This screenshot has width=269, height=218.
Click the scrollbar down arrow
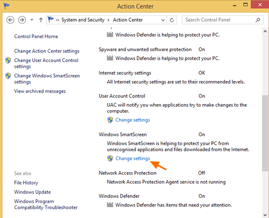265,215
